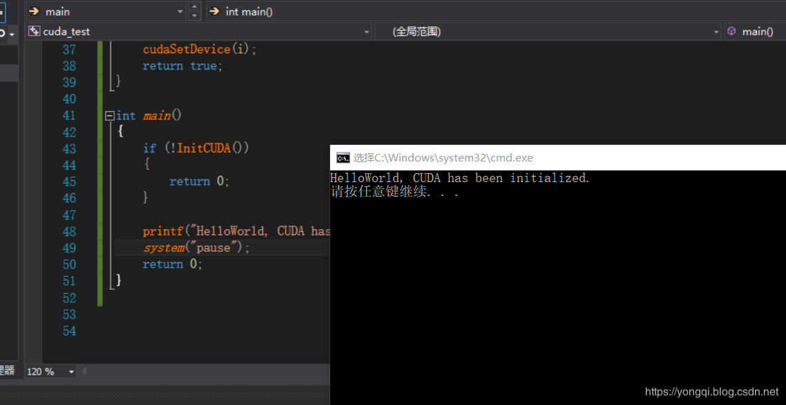Click the return 0; on line 50
786x405 pixels.
point(173,264)
